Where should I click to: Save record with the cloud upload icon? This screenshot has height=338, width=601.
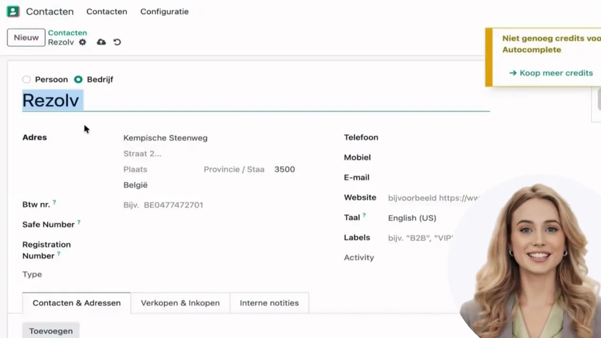coord(101,42)
